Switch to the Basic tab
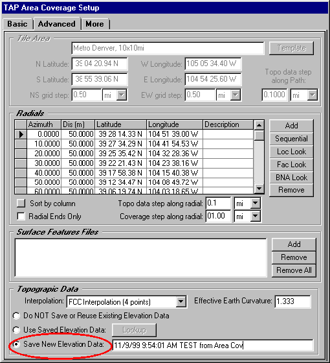Viewport: 330px width, 363px height. click(17, 24)
